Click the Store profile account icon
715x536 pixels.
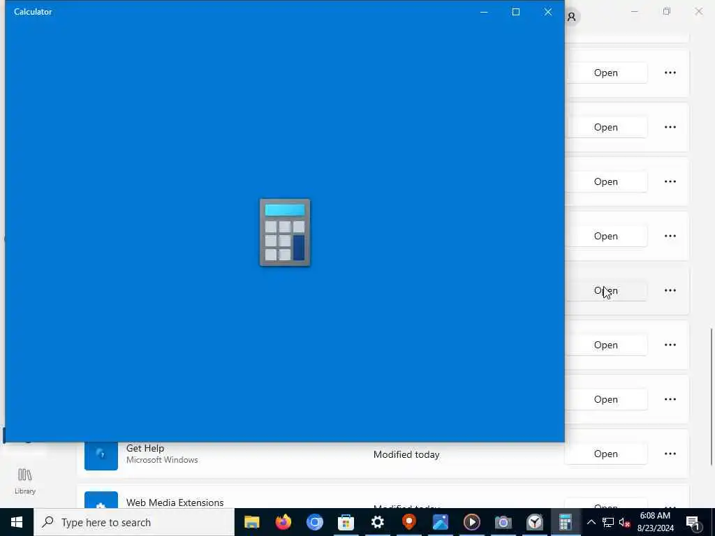pyautogui.click(x=571, y=17)
